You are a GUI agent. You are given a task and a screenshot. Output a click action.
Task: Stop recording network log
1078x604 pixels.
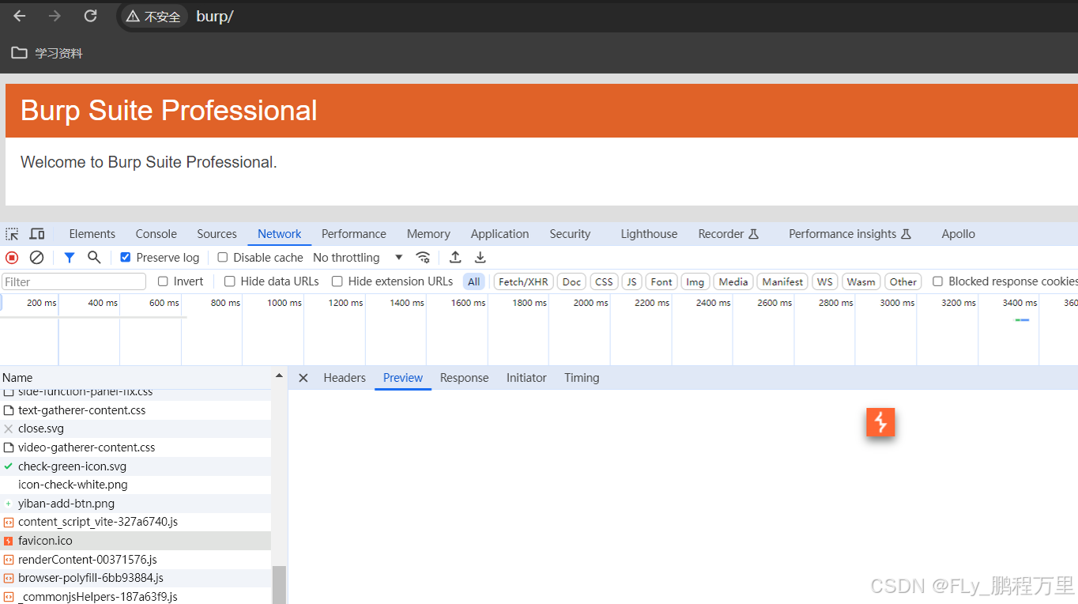pos(12,258)
